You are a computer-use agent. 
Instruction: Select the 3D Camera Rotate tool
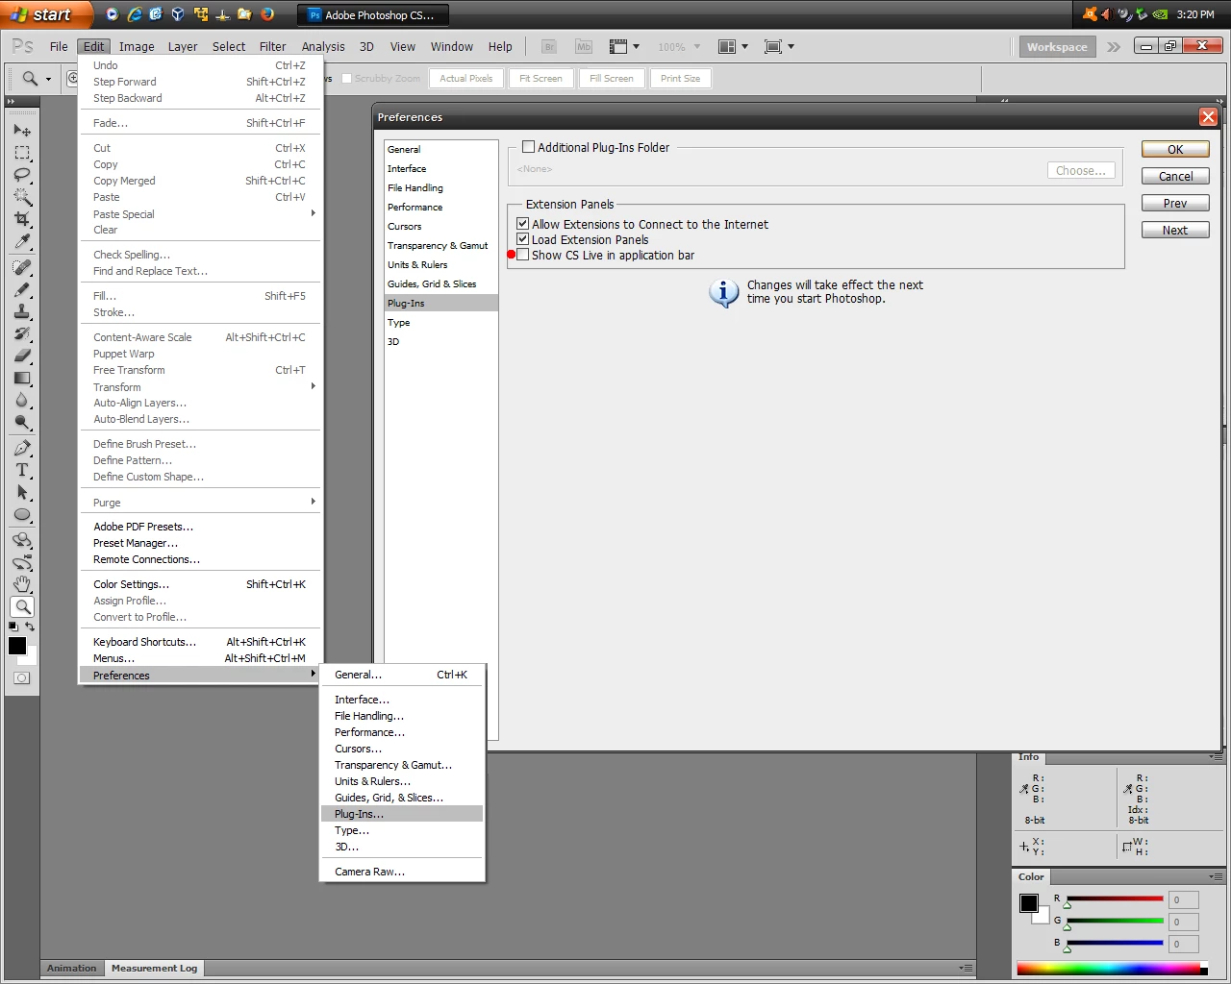pyautogui.click(x=22, y=562)
